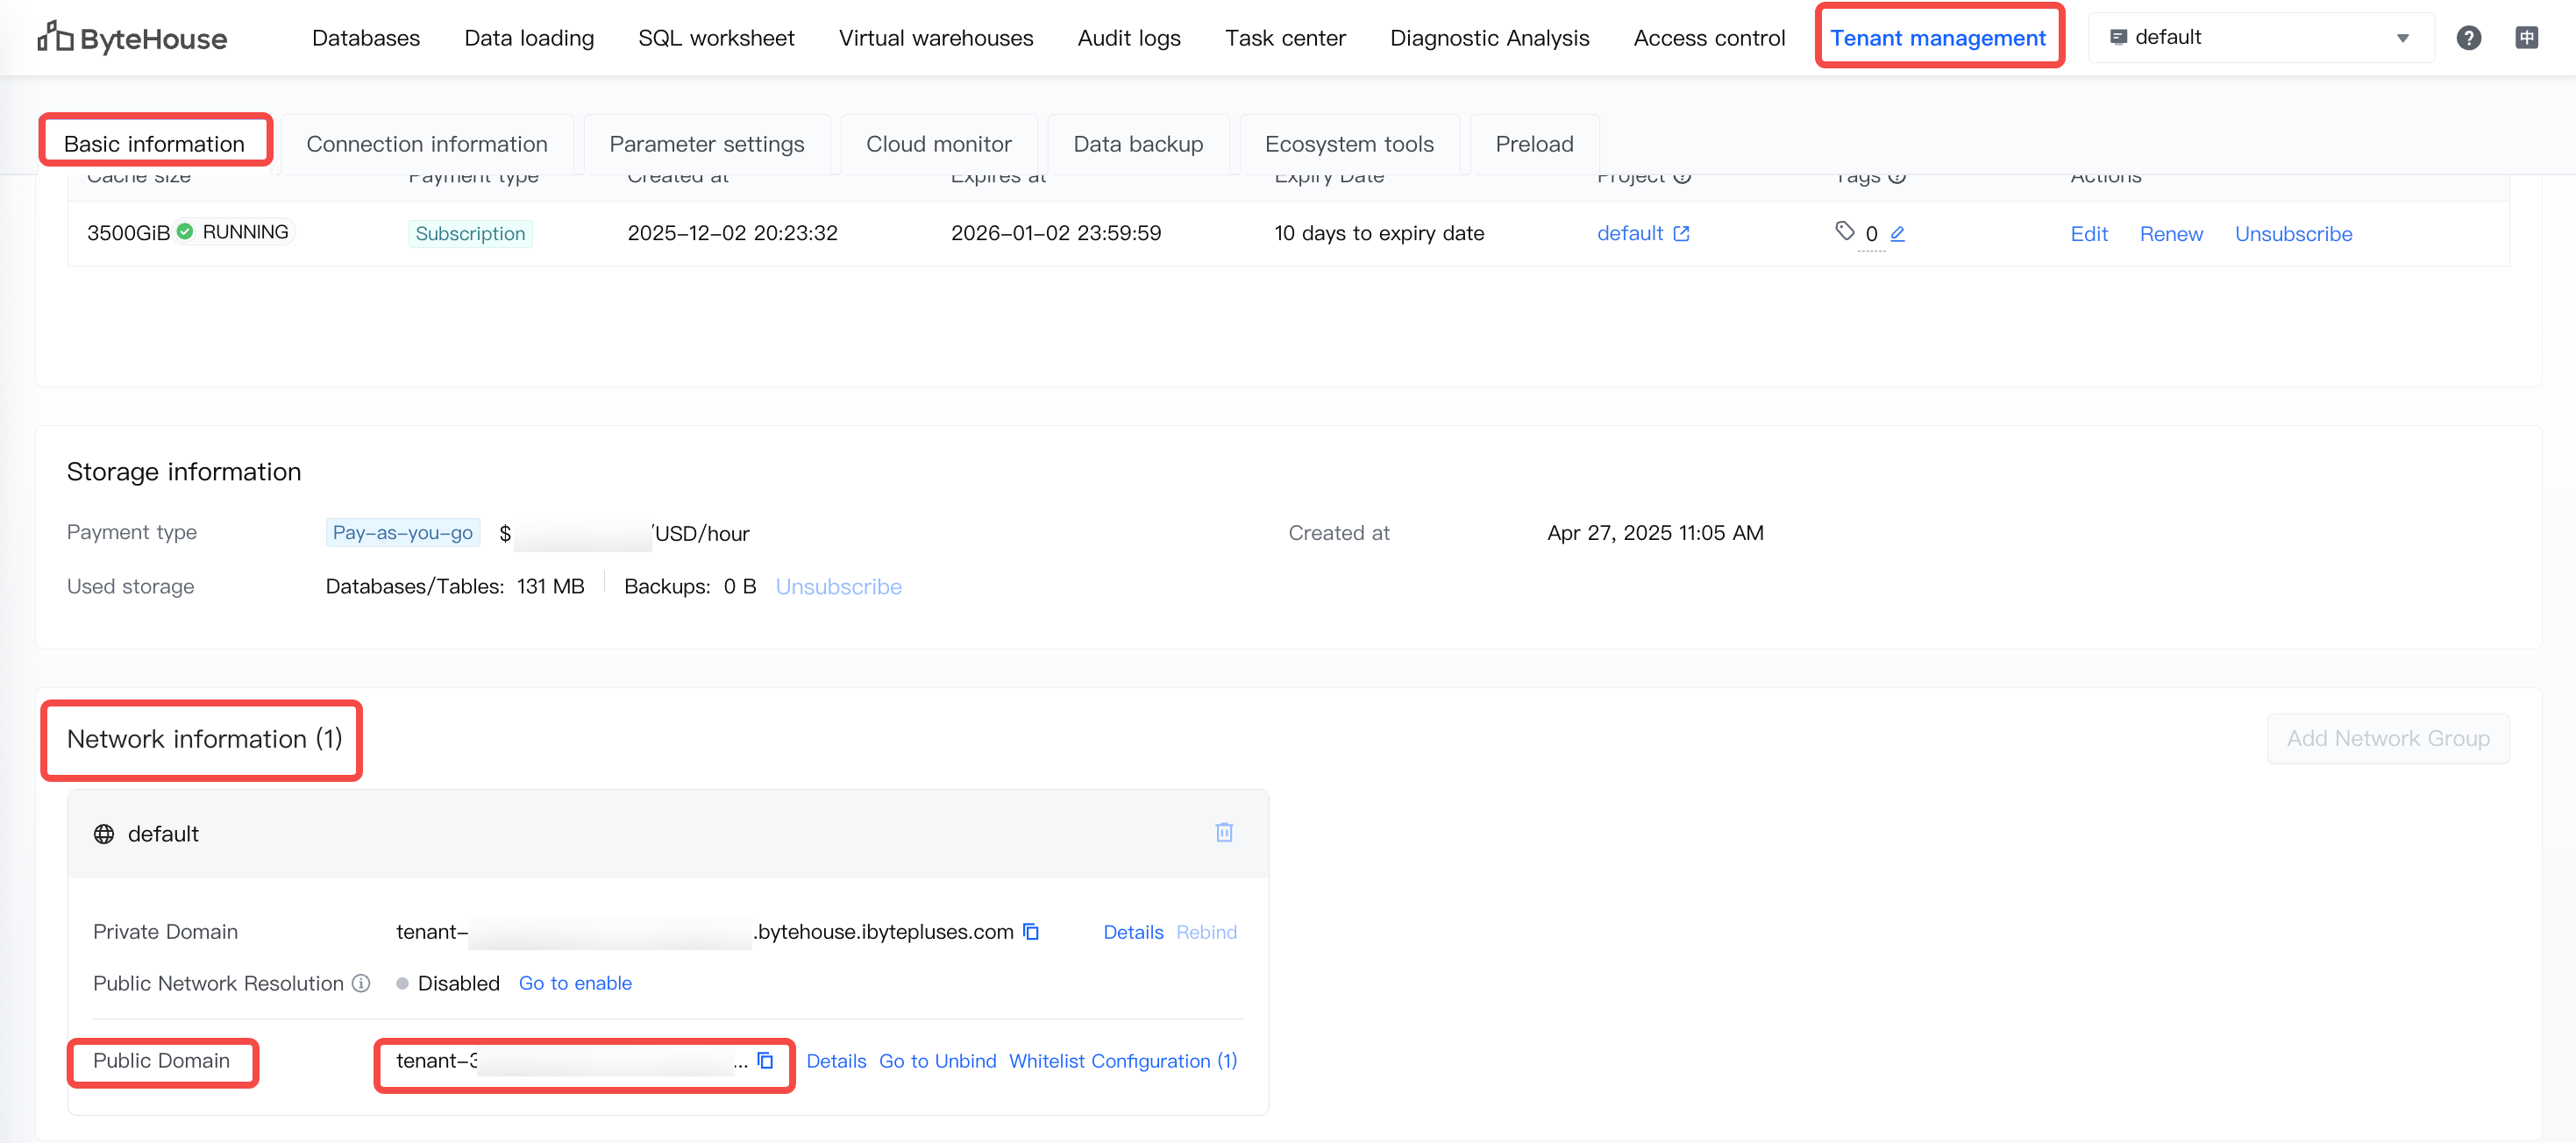Click the Pay-as-you-go payment tag

pos(402,532)
